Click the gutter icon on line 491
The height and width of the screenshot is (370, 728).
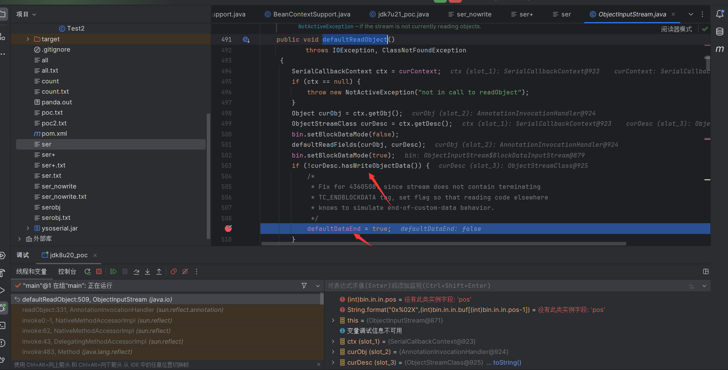coord(246,39)
